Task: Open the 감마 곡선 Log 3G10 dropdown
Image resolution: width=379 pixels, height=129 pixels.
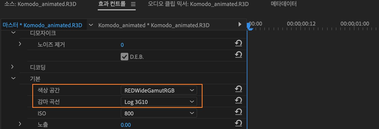Action: click(x=159, y=102)
